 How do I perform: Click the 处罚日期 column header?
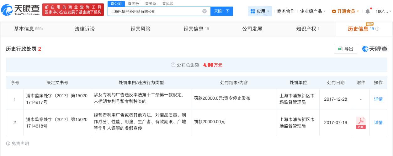336,83
